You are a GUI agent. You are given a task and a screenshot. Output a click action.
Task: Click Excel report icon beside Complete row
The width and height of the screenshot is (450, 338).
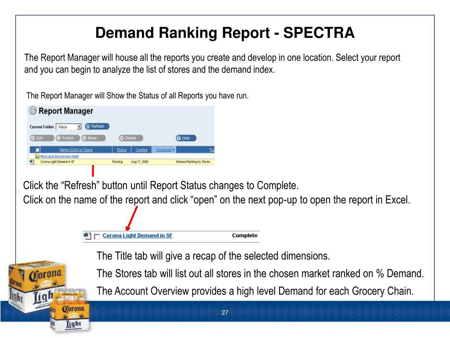pos(87,236)
